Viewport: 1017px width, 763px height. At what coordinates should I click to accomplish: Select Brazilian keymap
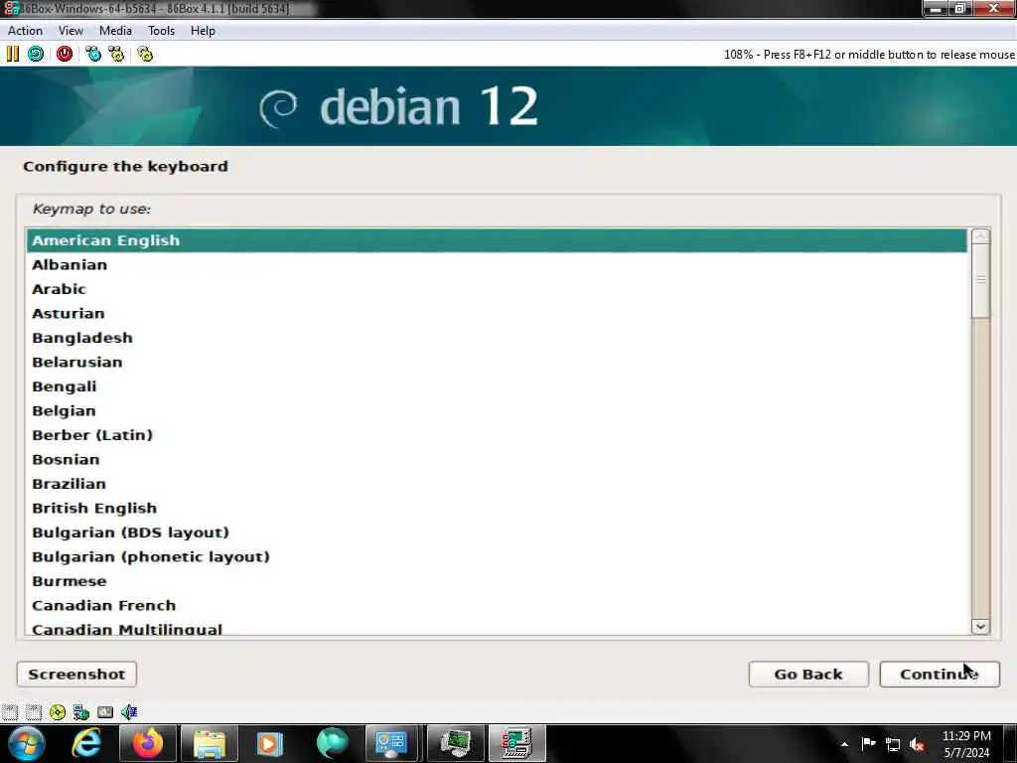pos(497,484)
